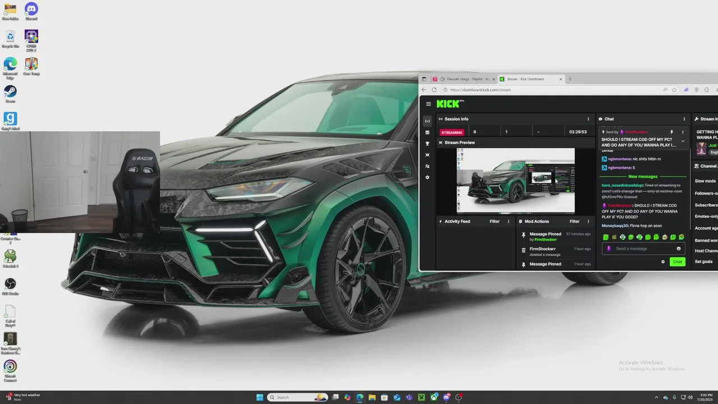
Task: Open pinned message three-dot menu
Action: 683,132
